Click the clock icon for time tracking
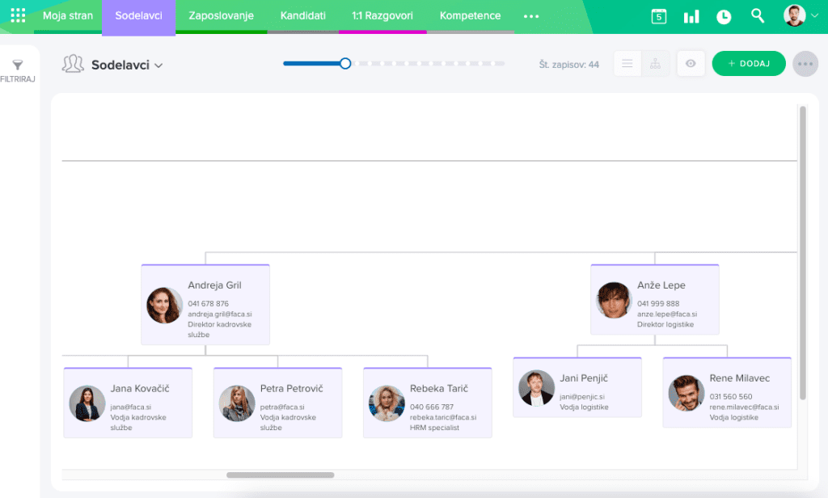Image resolution: width=828 pixels, height=498 pixels. [723, 15]
